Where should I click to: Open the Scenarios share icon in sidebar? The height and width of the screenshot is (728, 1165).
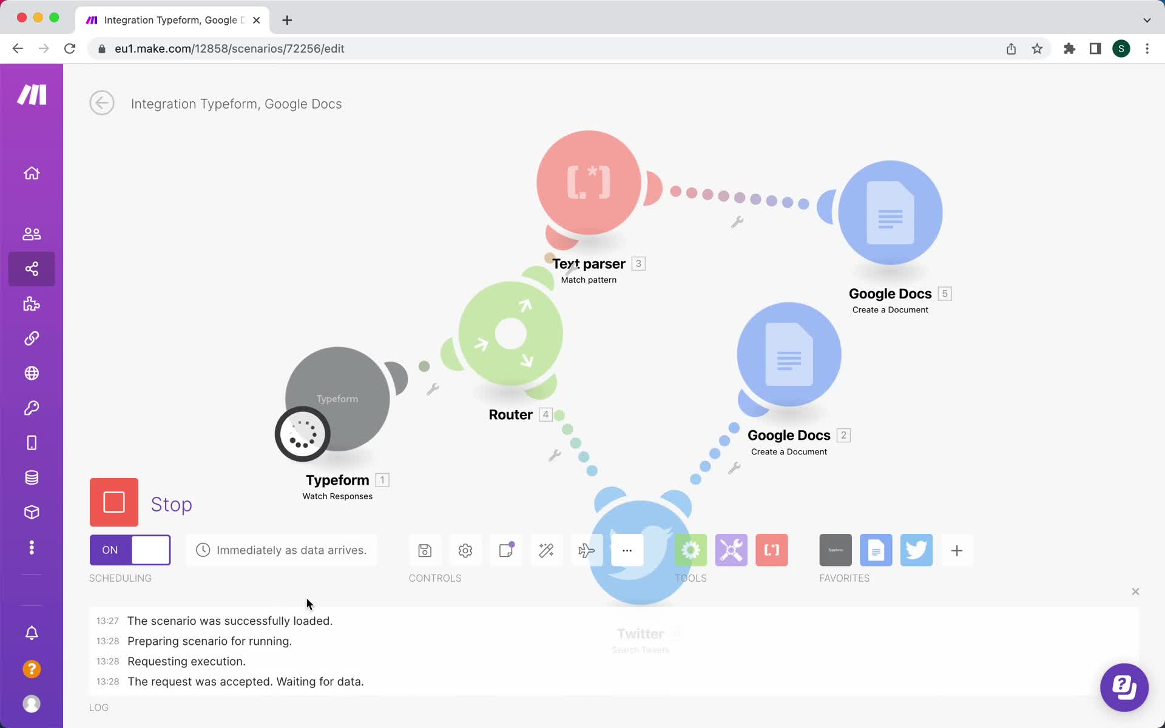(32, 269)
